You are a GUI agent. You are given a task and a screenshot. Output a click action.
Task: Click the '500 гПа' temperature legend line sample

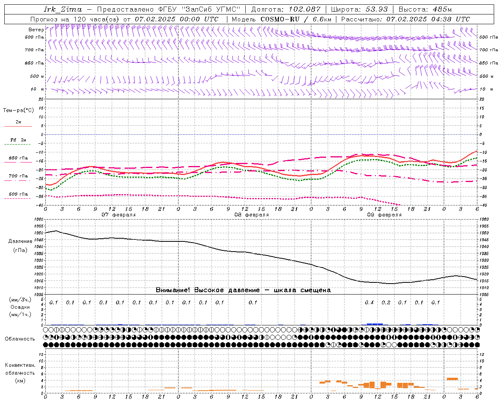18,198
